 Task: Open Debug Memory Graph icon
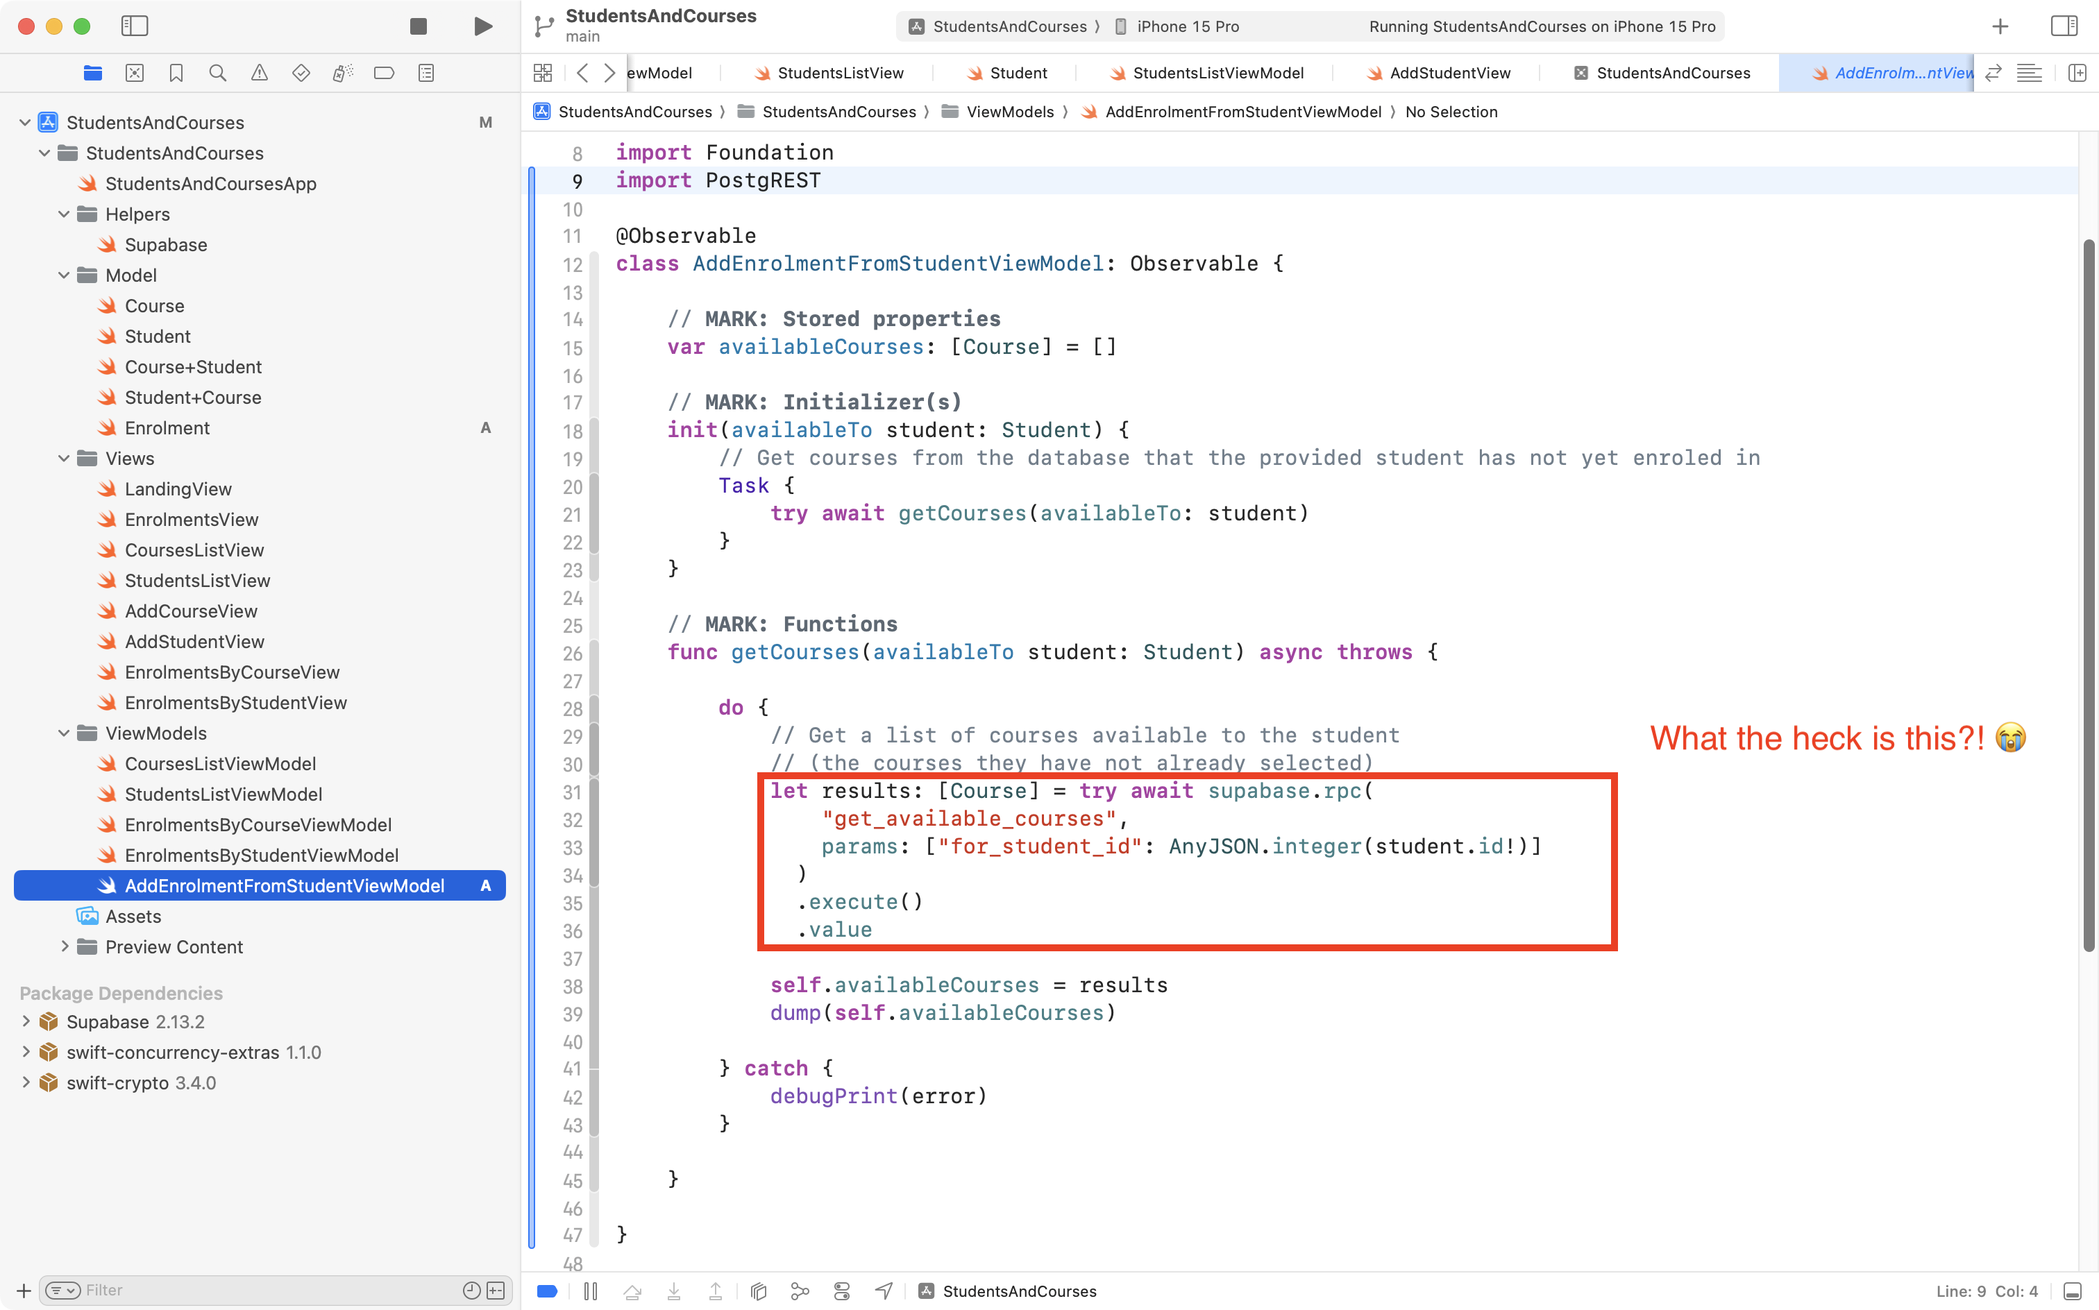coord(800,1291)
